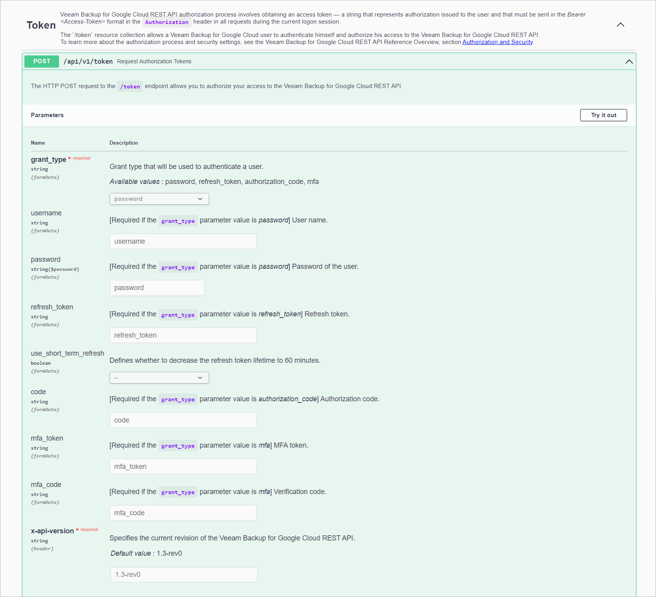Click the grant_type parameter name

pyautogui.click(x=48, y=160)
